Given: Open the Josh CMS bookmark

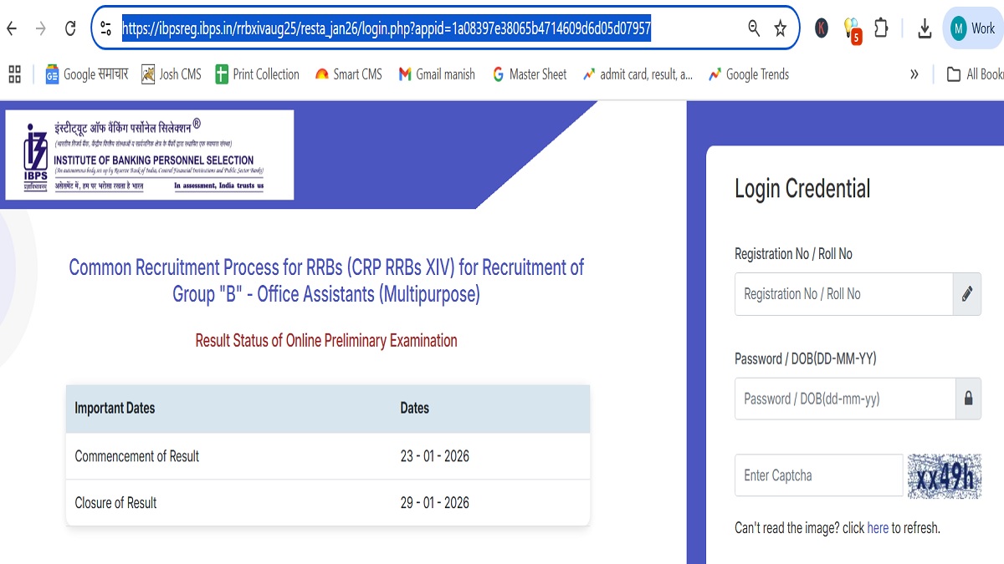Looking at the screenshot, I should [x=171, y=74].
